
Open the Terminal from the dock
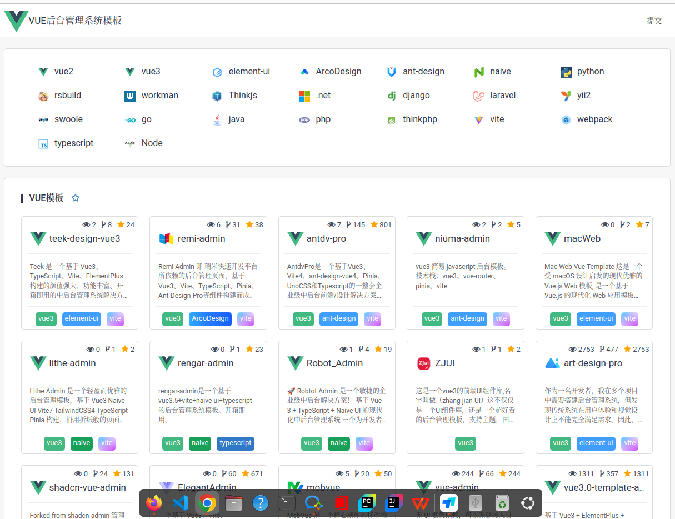point(287,503)
